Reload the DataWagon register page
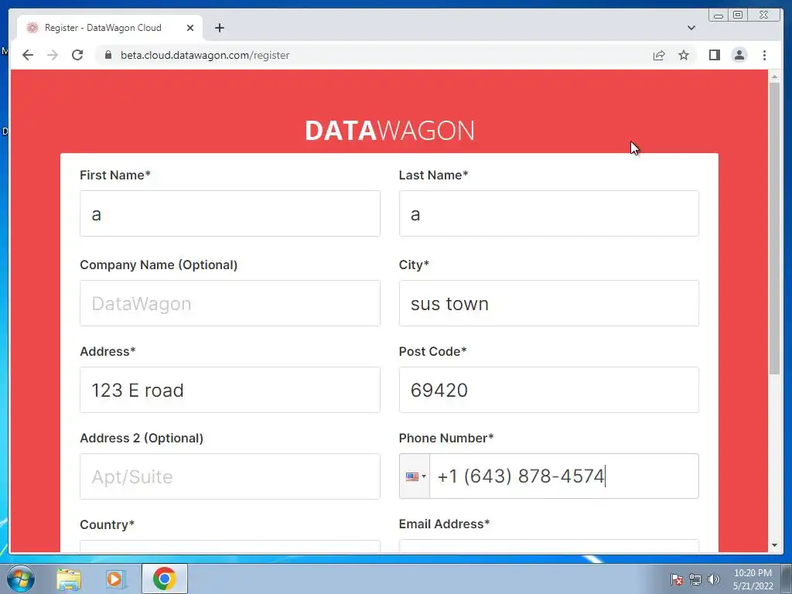The image size is (792, 594). coord(77,55)
